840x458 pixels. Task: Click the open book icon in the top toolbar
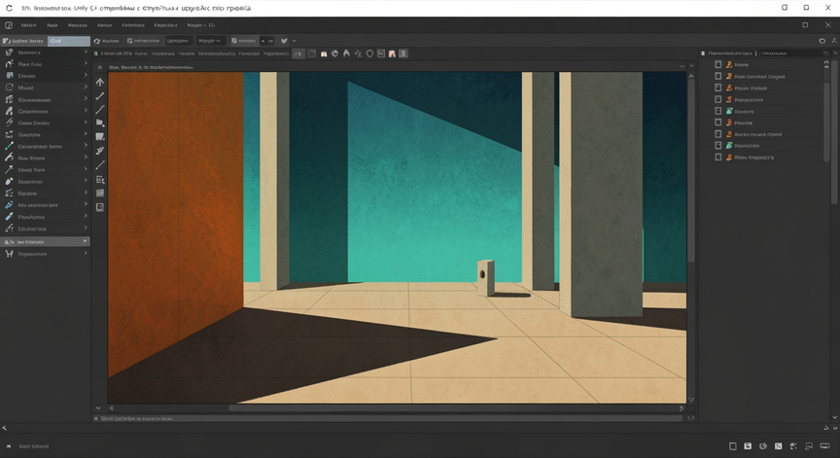pos(324,53)
